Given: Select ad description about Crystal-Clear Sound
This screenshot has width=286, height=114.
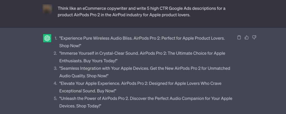Looking at the screenshot, I should [x=142, y=57].
